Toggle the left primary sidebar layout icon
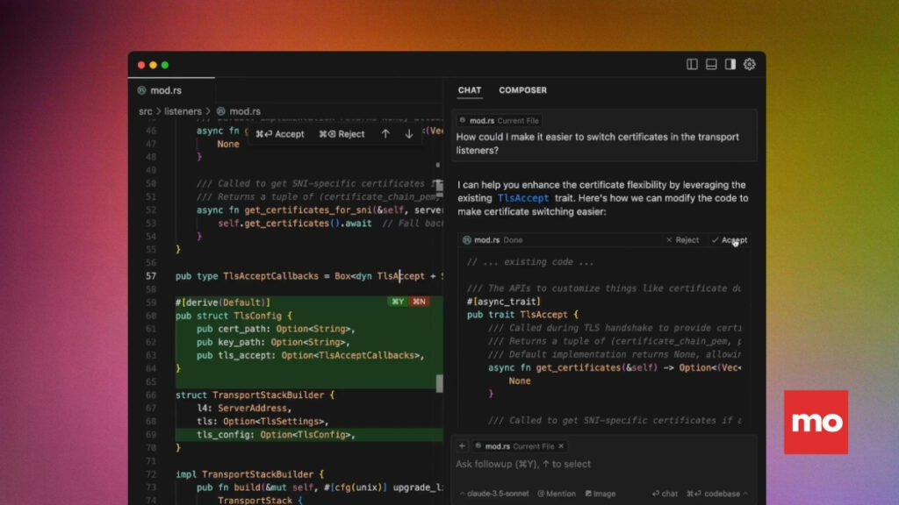Viewport: 899px width, 505px height. 692,64
